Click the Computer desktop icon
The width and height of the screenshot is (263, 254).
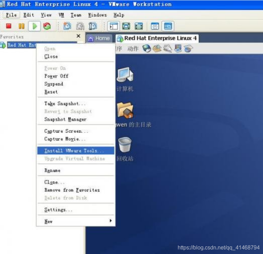[125, 75]
